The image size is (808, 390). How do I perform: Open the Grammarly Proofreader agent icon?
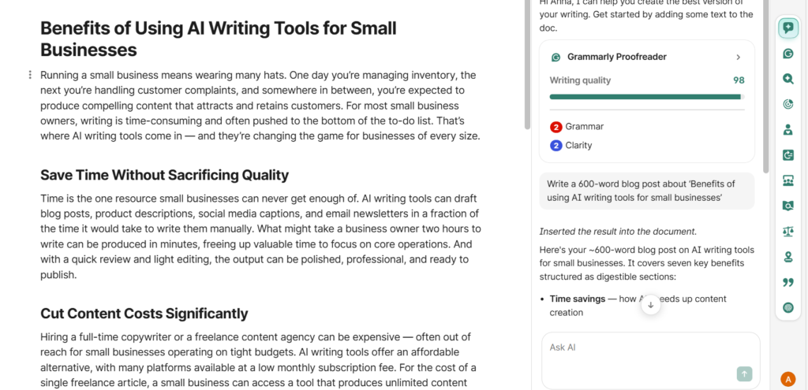[787, 54]
